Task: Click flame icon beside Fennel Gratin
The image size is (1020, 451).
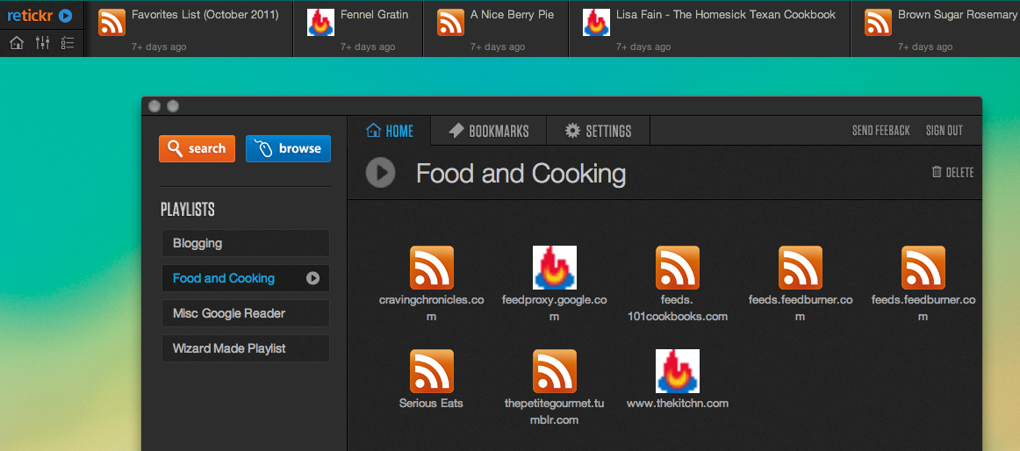Action: point(320,22)
